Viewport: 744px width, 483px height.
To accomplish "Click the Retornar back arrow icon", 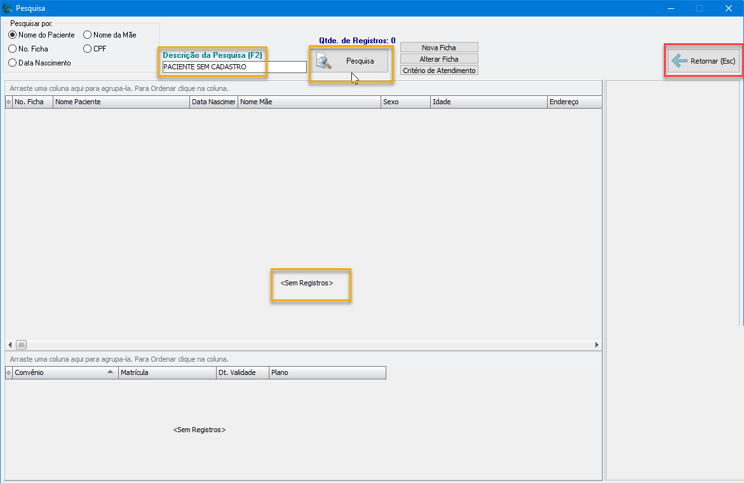I will click(x=679, y=61).
